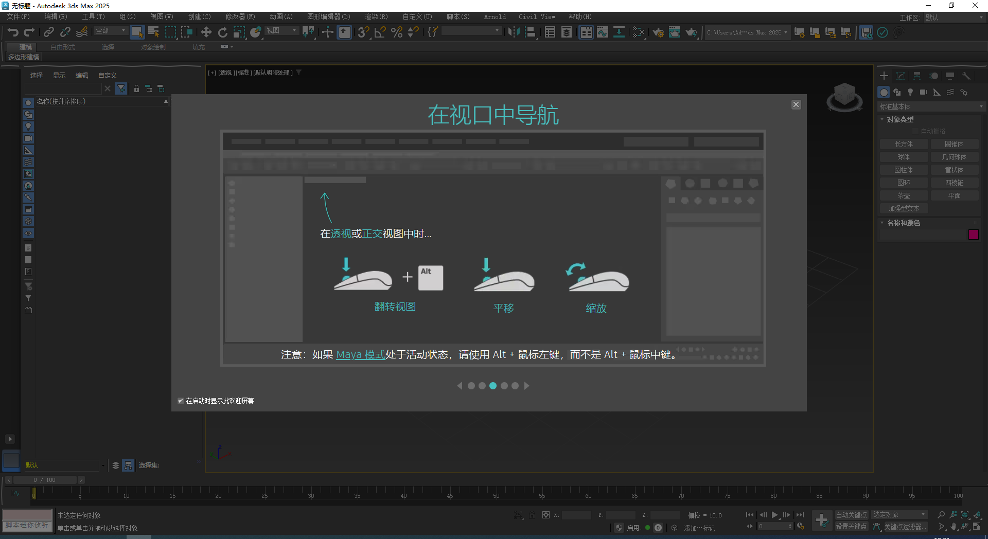Click the Play Animation button

pos(774,515)
